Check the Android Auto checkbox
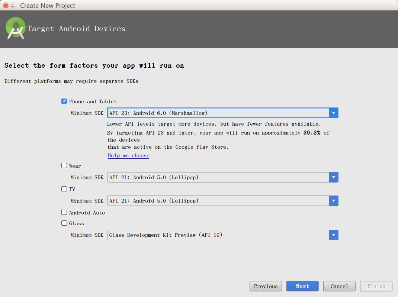 click(64, 212)
